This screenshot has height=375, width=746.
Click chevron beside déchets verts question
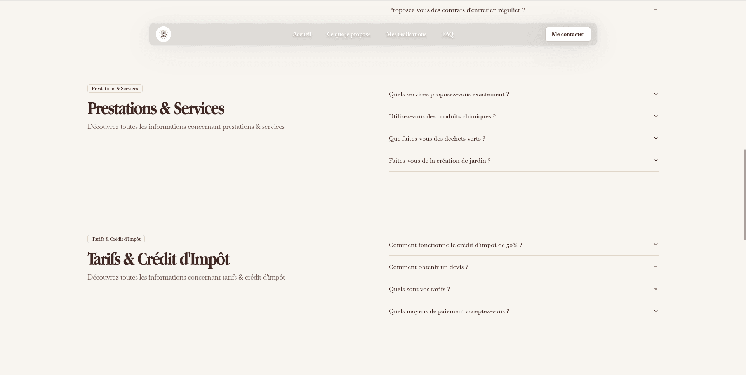pyautogui.click(x=656, y=138)
